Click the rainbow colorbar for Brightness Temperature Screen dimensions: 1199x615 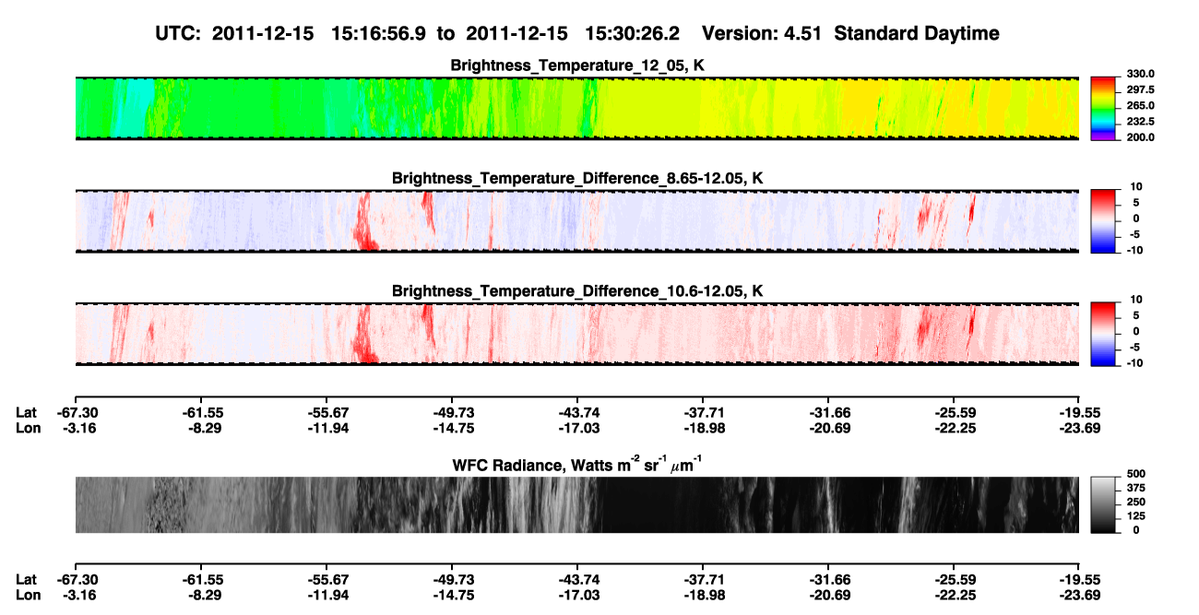(1102, 108)
